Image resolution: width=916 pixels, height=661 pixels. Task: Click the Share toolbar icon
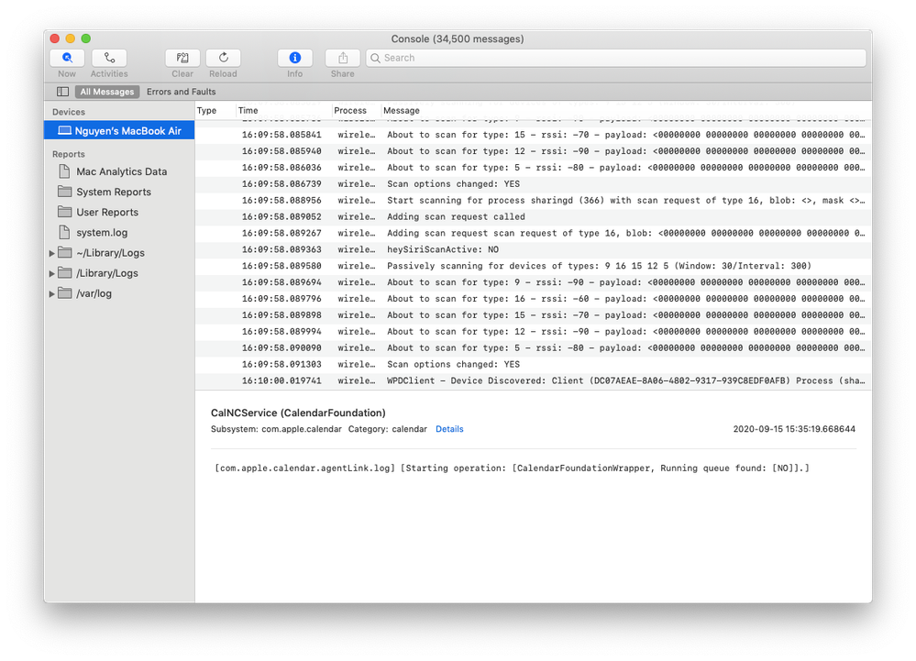point(343,58)
